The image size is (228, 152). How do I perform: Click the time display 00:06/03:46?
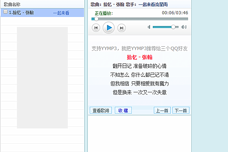(x=175, y=13)
